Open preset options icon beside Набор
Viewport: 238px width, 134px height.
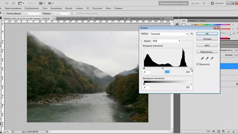[x=192, y=34]
